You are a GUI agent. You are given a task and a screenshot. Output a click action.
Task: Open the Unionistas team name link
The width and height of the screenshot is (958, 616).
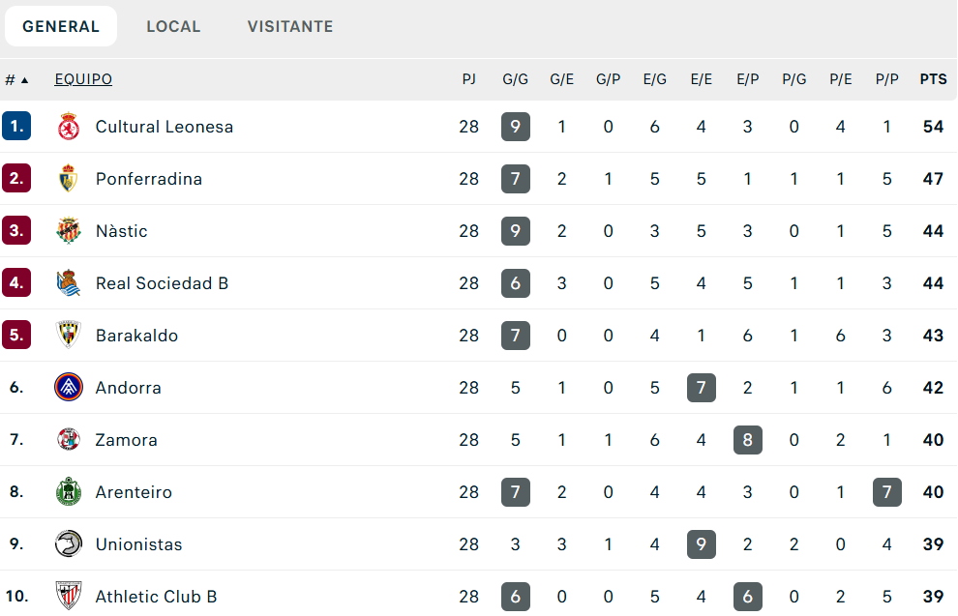click(x=138, y=544)
